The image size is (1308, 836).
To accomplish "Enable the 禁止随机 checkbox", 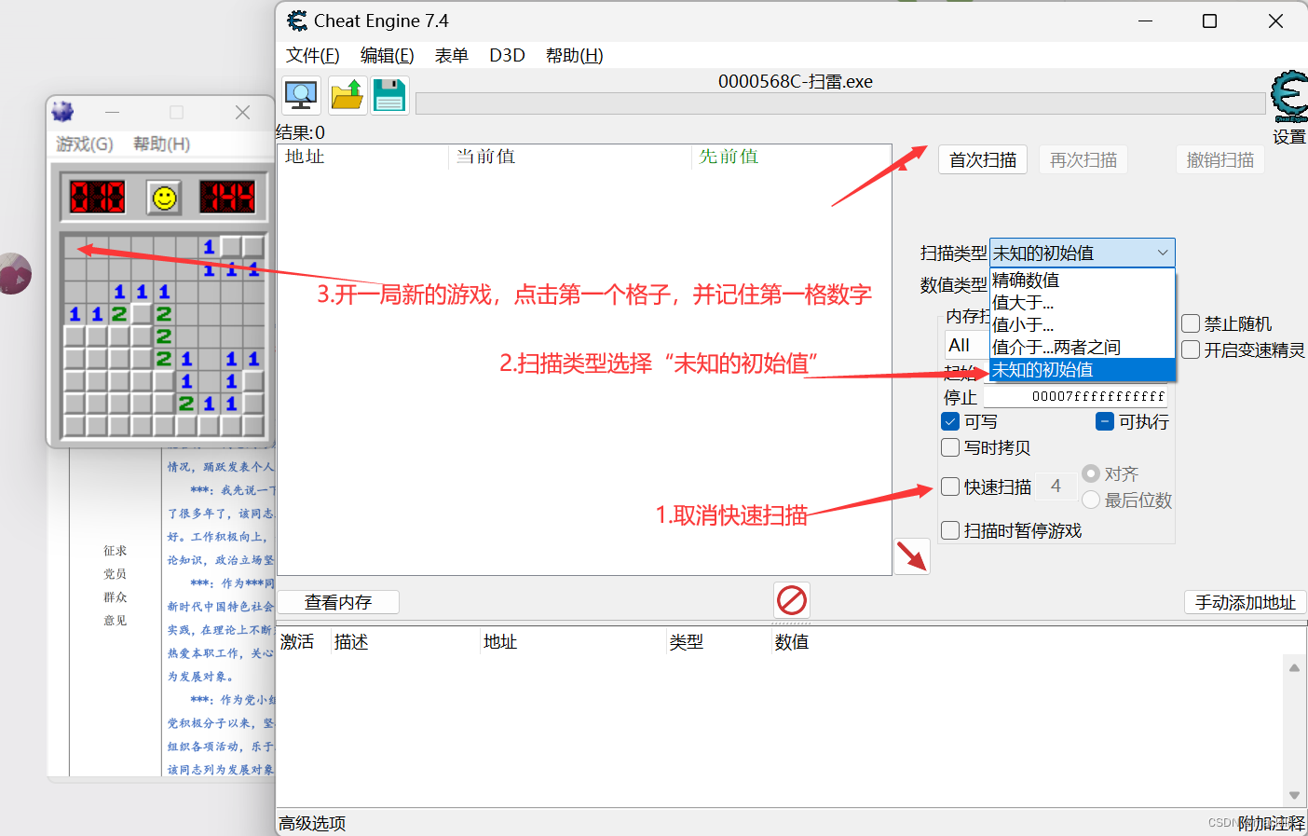I will [x=1191, y=323].
